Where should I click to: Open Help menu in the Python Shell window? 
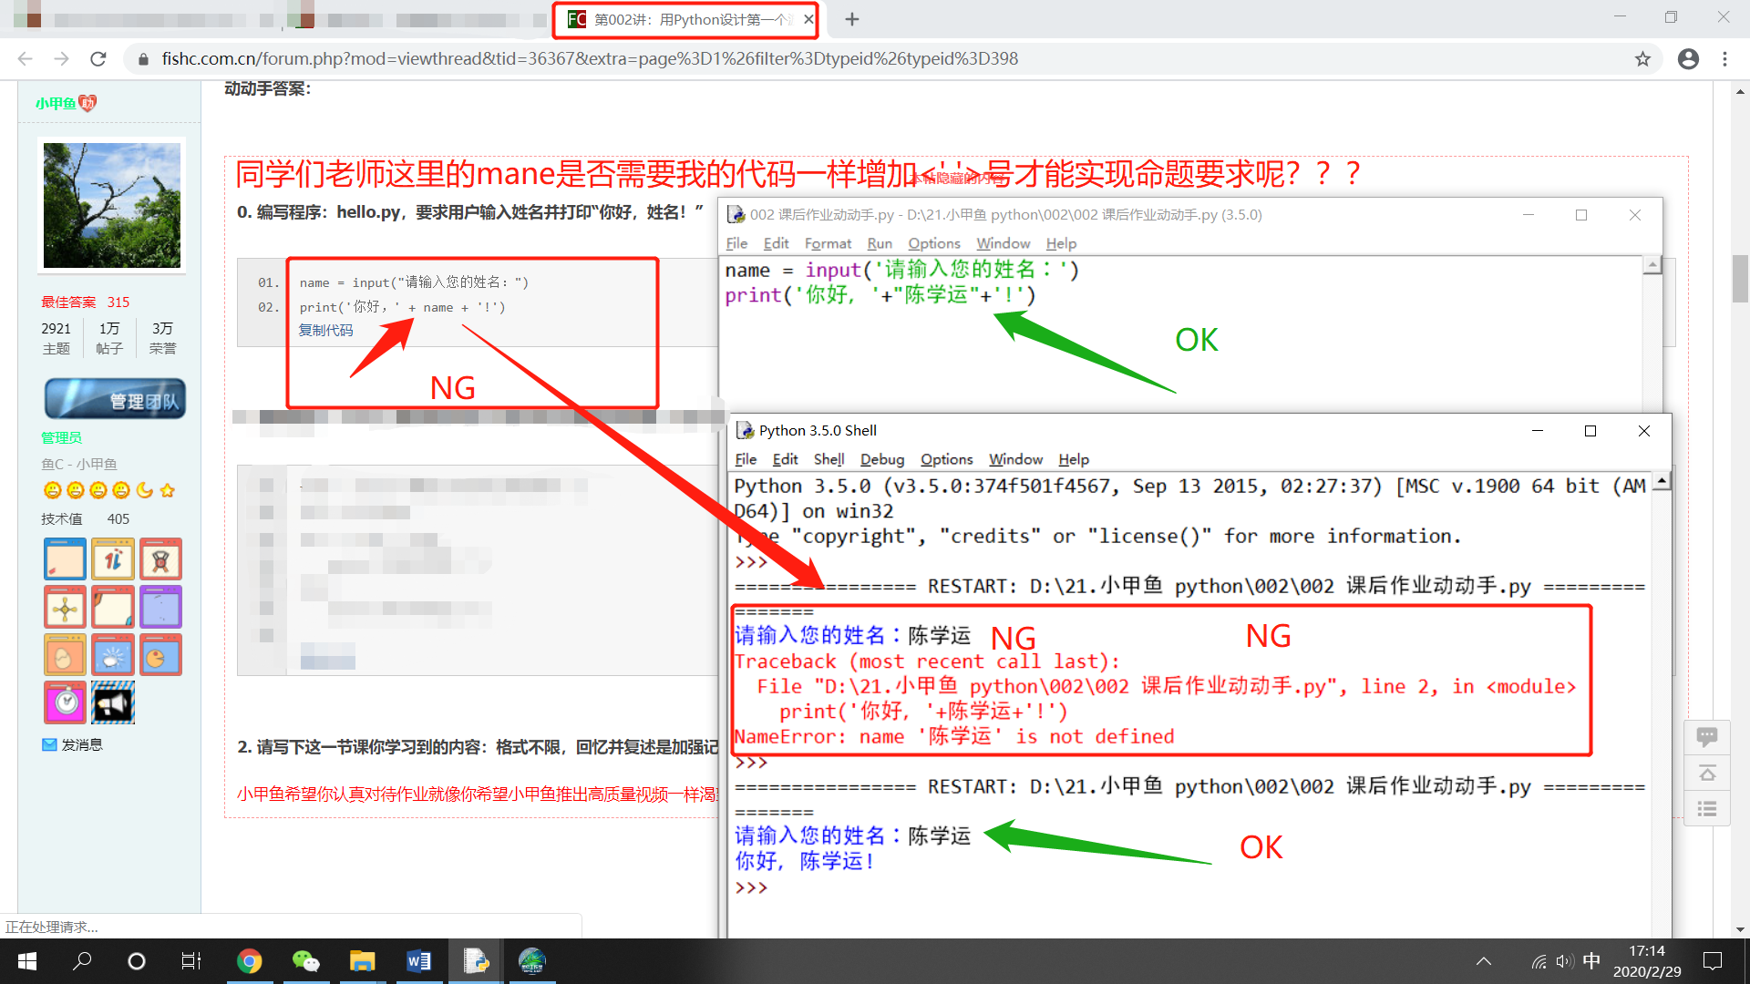pos(1074,459)
